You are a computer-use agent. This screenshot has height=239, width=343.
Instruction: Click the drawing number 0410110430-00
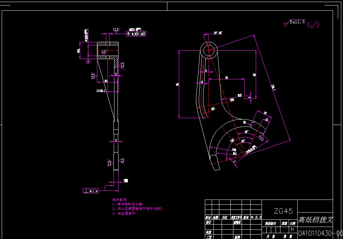[x=320, y=233]
